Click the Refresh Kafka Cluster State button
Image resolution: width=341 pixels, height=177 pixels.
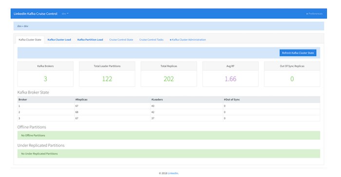click(x=298, y=53)
